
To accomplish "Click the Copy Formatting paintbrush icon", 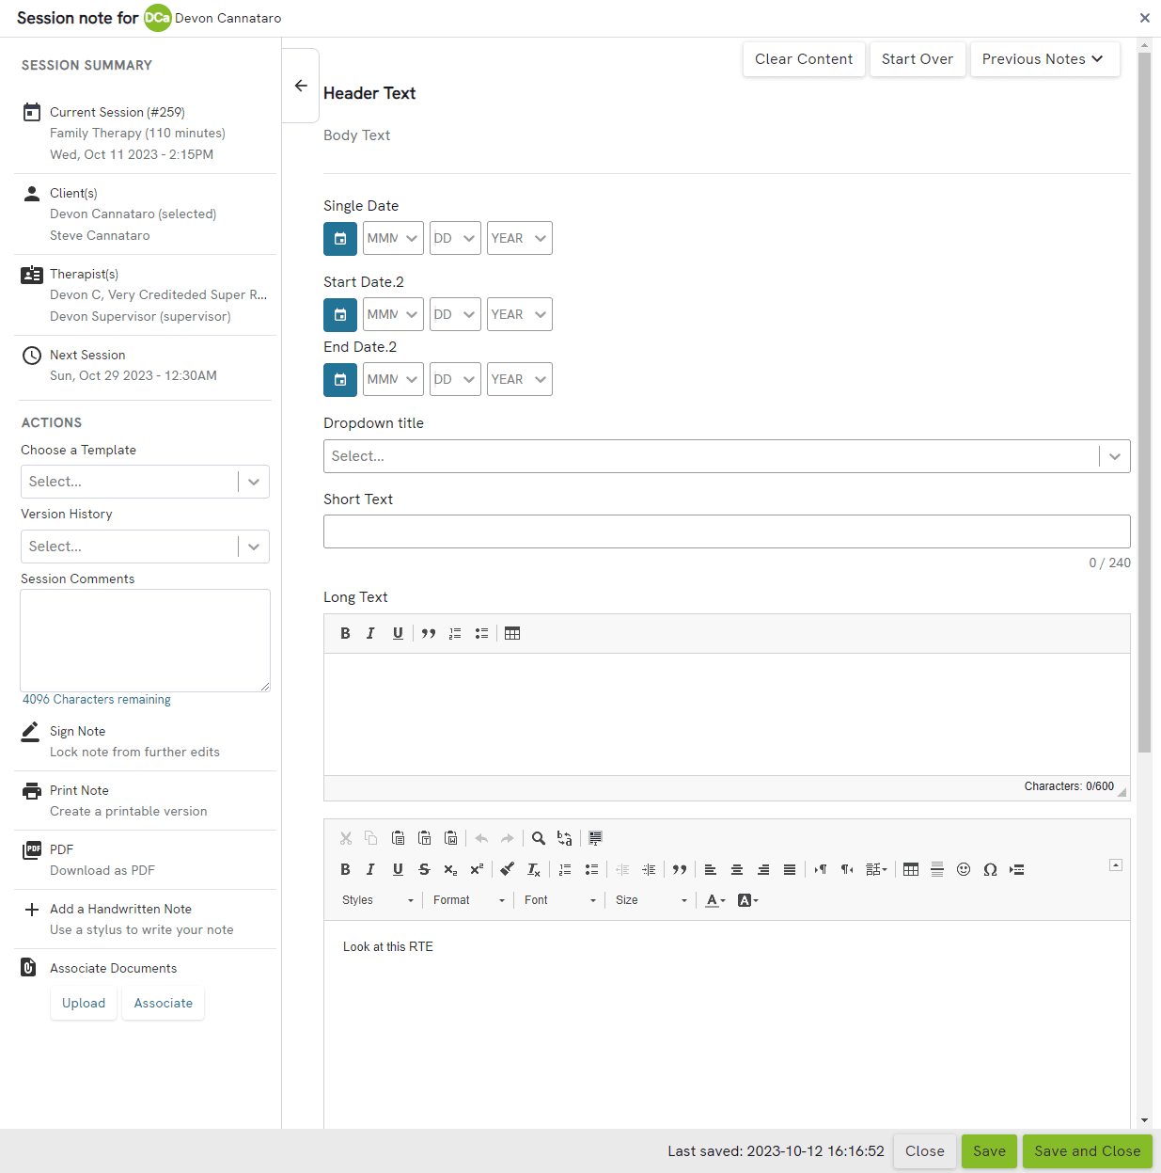I will coord(507,869).
